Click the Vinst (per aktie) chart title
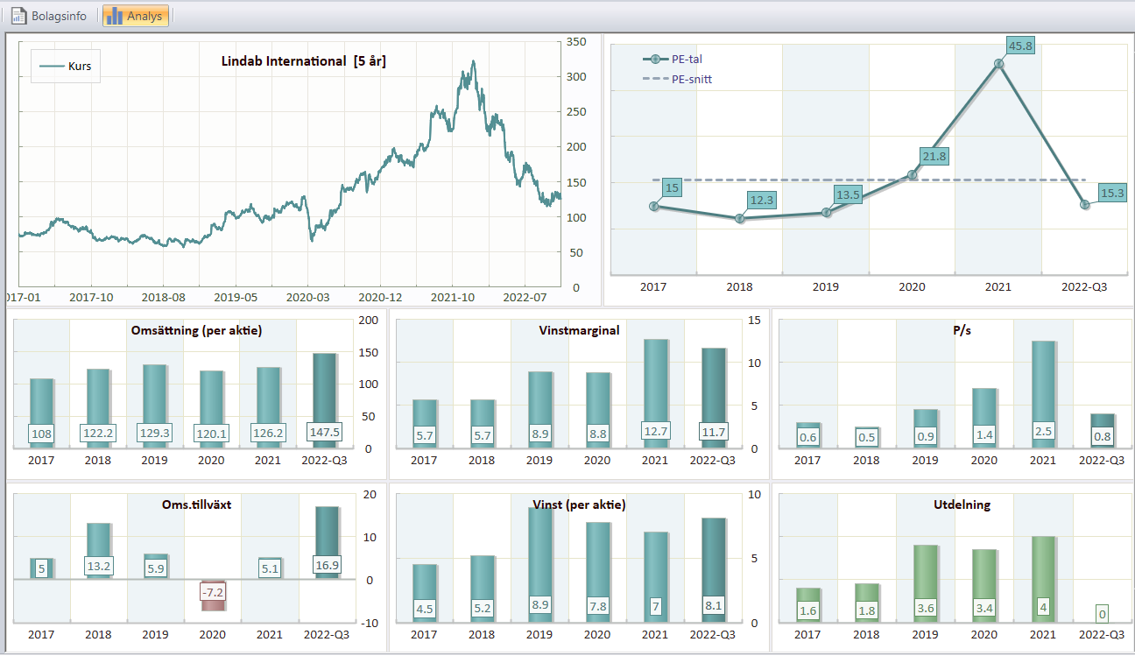 click(579, 504)
